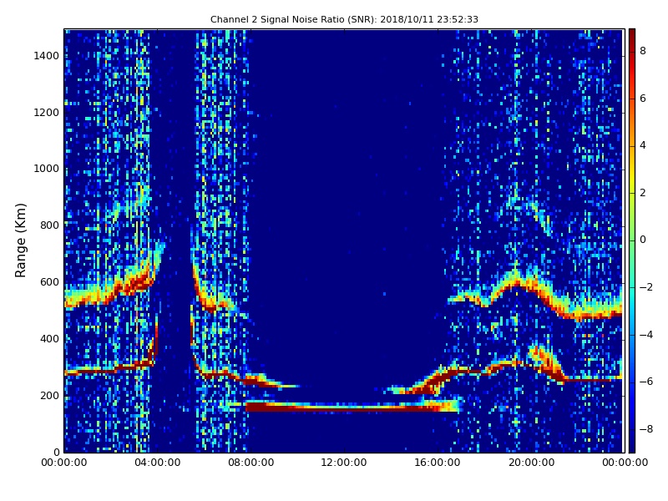The height and width of the screenshot is (501, 668).
Task: Click the 800 range tick label
Action: 49,225
